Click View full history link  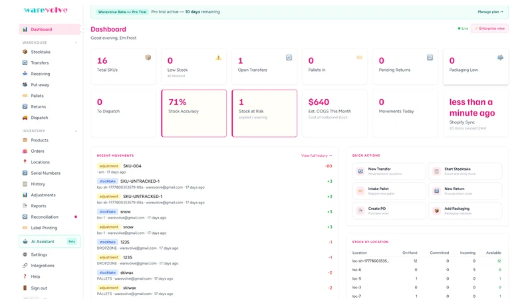point(317,155)
